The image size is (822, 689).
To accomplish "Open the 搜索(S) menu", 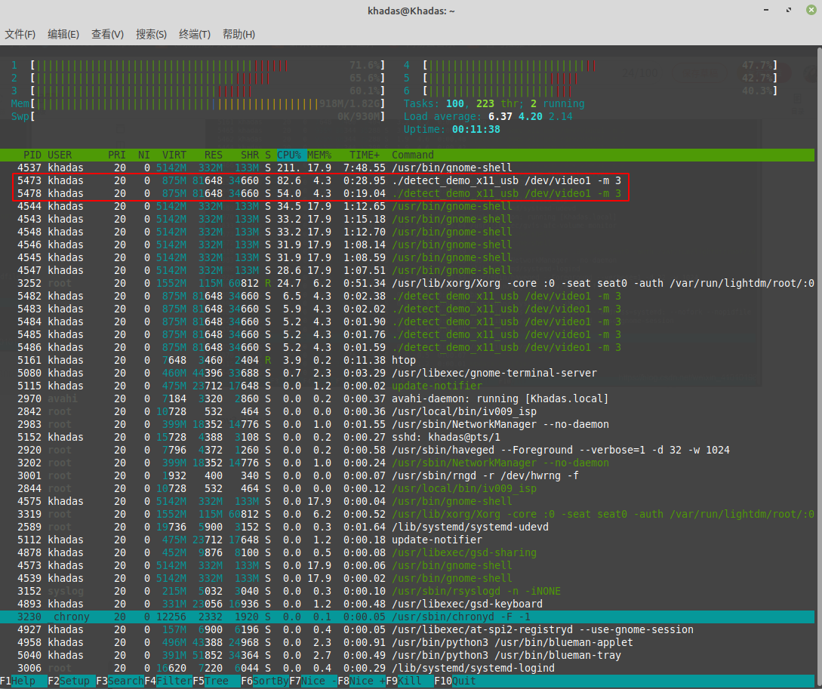I will click(151, 34).
